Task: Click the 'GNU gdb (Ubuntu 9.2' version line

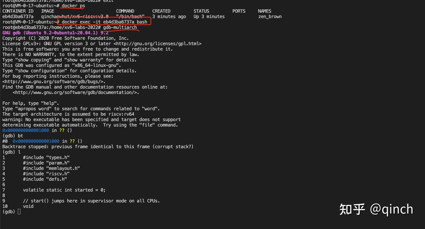Action: tap(55, 33)
